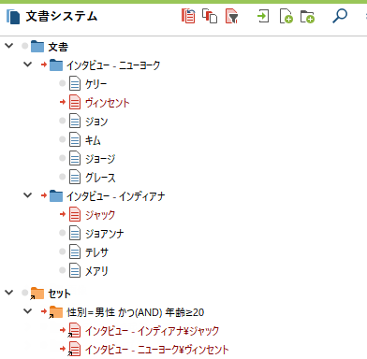
Task: Click the グレース document icon
Action: tap(75, 178)
